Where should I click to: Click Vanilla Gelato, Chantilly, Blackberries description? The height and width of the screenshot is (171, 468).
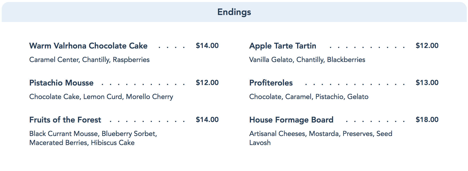307,60
